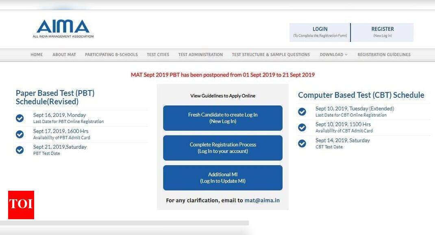This screenshot has height=235, width=435.
Task: Click Fresh Candidate to create Log In
Action: pyautogui.click(x=223, y=118)
